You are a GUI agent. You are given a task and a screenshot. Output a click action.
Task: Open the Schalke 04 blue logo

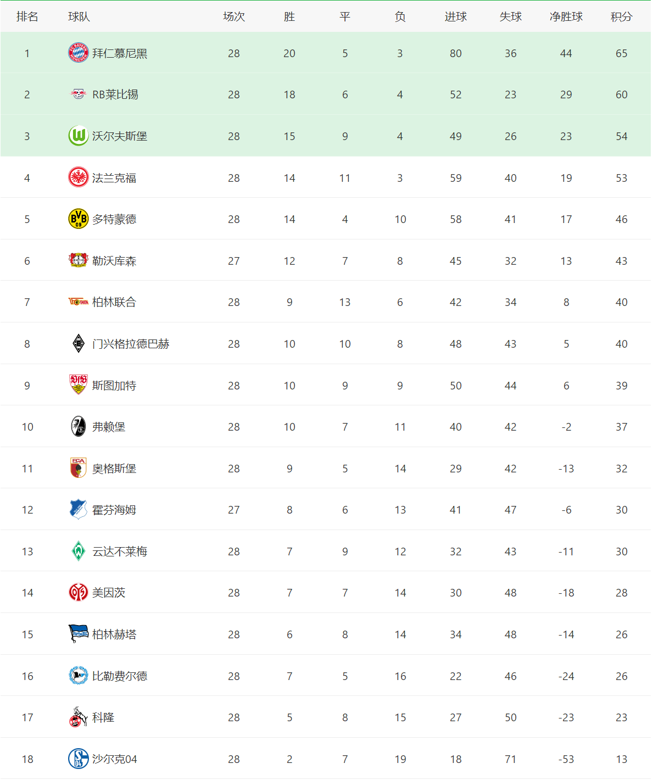(78, 759)
